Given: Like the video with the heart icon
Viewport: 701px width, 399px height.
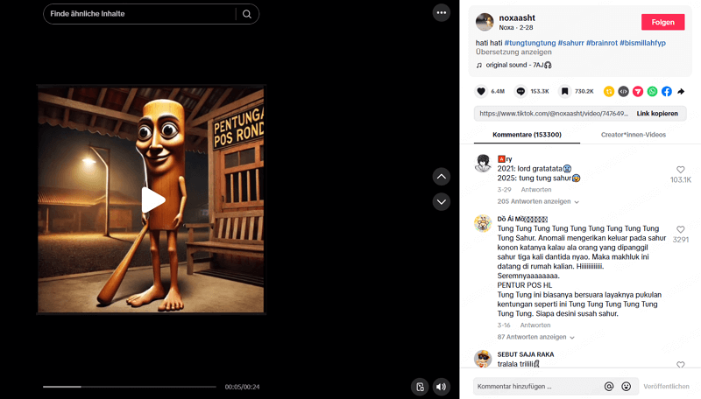Looking at the screenshot, I should (x=481, y=92).
